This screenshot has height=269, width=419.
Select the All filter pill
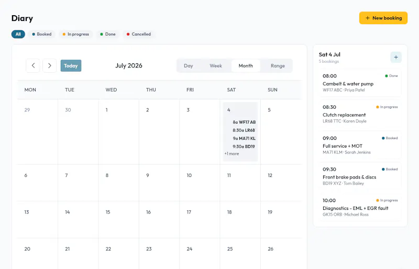tap(18, 34)
